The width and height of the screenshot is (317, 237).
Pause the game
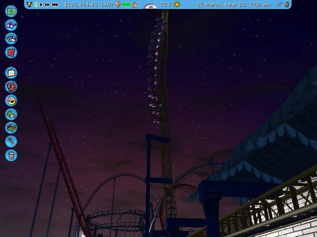(x=36, y=4)
